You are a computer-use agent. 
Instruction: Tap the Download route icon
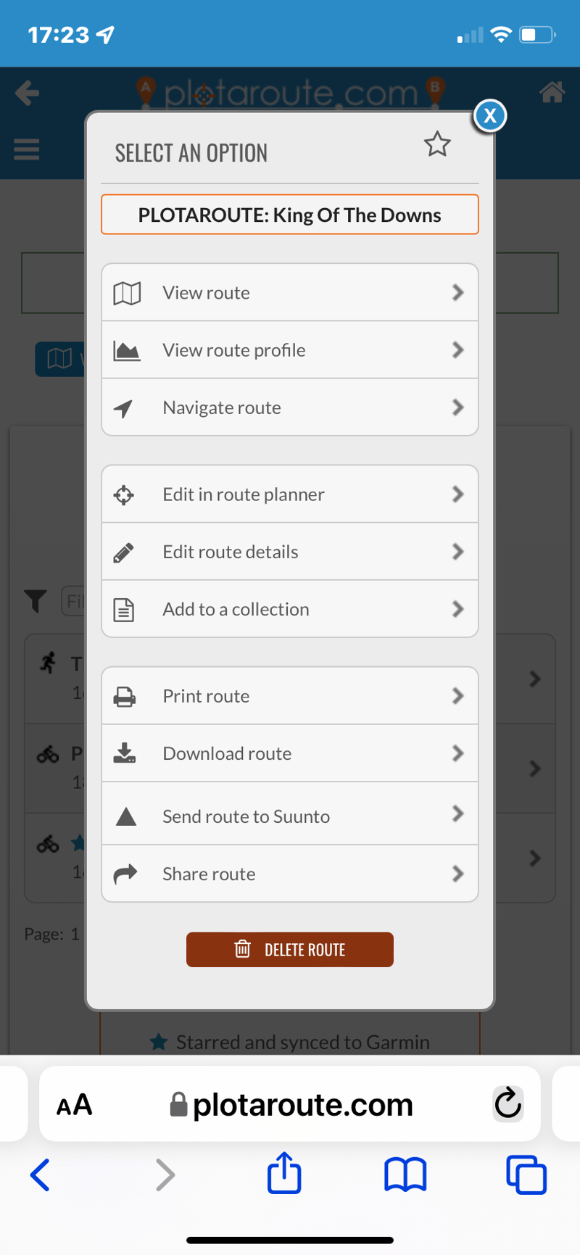coord(125,753)
